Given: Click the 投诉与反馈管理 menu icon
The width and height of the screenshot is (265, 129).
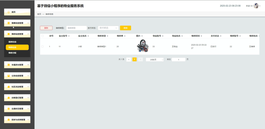Looking at the screenshot, I should coord(9,120).
